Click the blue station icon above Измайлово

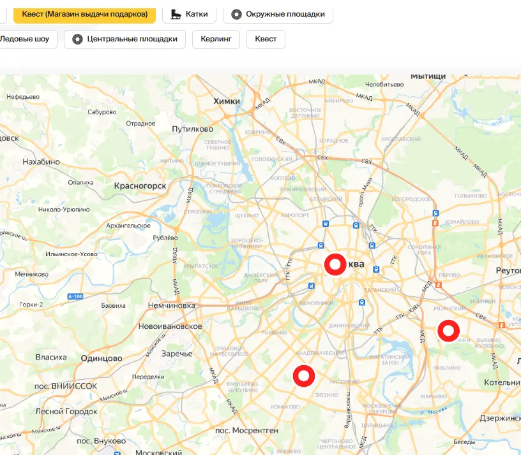(x=435, y=213)
